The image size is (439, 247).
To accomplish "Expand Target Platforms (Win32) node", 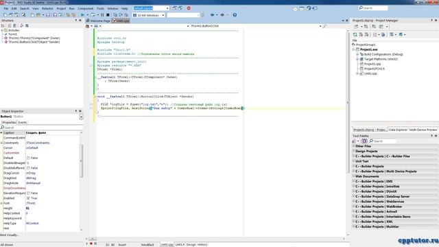I will pos(357,59).
